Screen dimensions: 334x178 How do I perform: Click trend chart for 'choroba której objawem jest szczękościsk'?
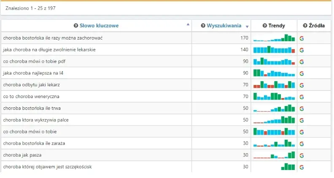tap(288, 167)
